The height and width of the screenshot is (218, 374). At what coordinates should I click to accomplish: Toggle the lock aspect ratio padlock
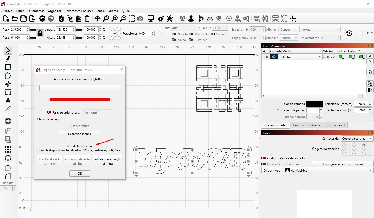[x=40, y=33]
